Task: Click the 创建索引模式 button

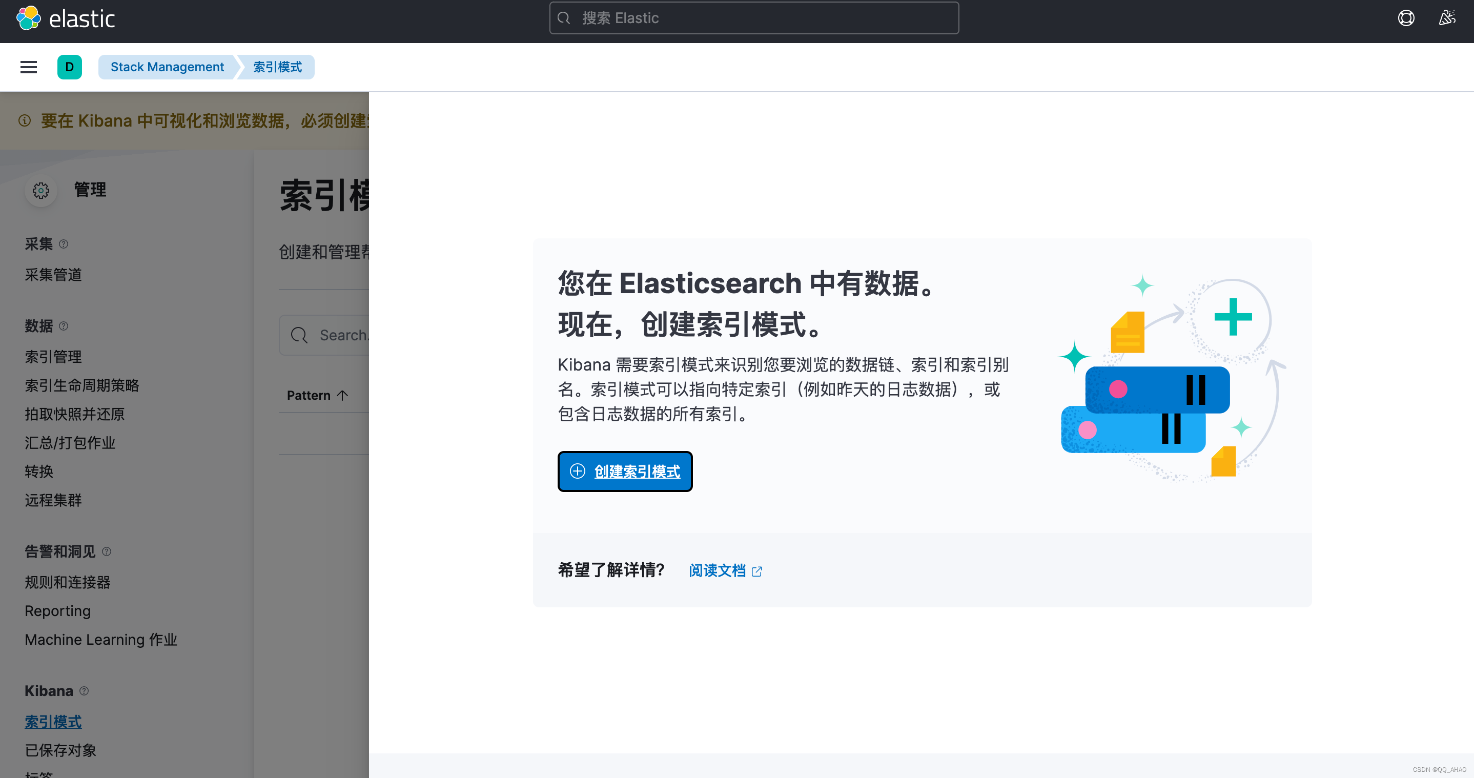Action: (x=625, y=472)
